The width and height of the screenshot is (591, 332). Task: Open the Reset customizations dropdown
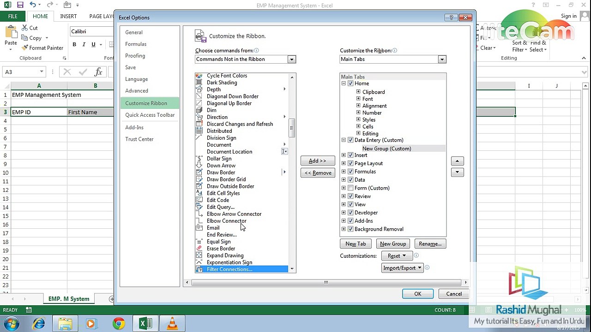[x=397, y=256]
